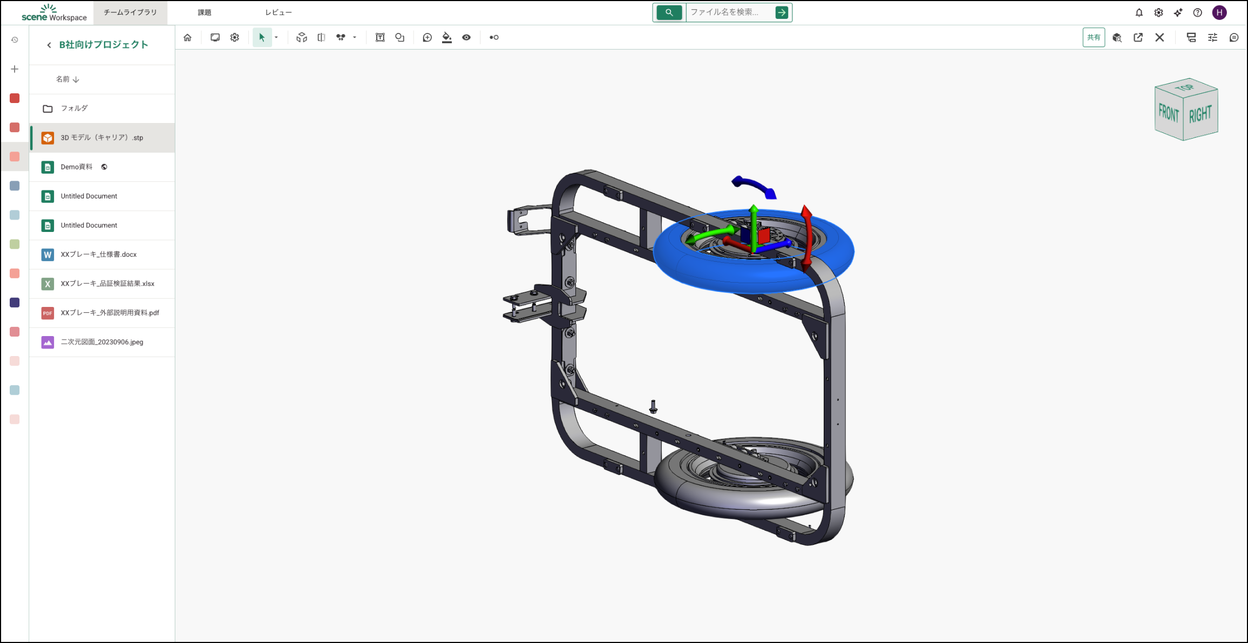
Task: Activate the section cut tool
Action: [321, 37]
